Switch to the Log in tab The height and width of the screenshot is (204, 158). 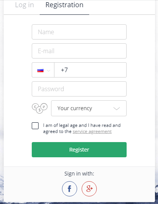pyautogui.click(x=25, y=5)
